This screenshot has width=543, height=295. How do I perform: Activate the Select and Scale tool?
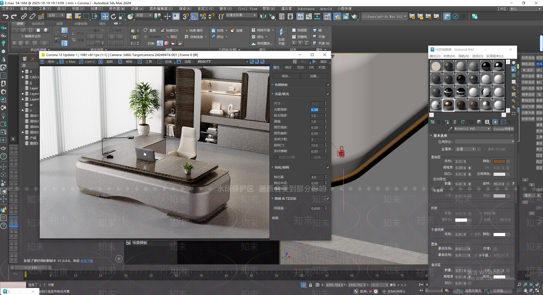(x=122, y=16)
